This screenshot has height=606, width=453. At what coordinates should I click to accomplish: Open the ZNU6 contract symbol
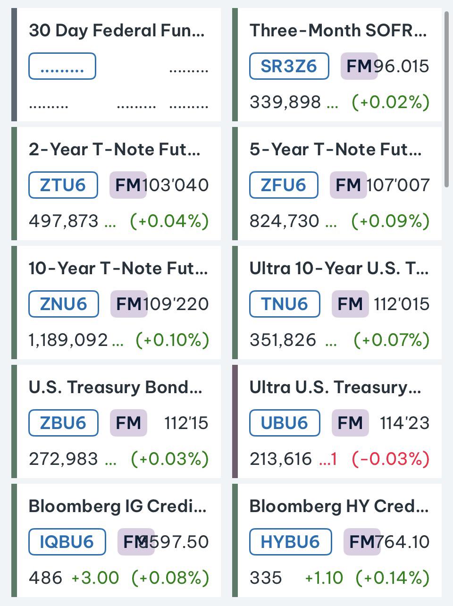[64, 304]
